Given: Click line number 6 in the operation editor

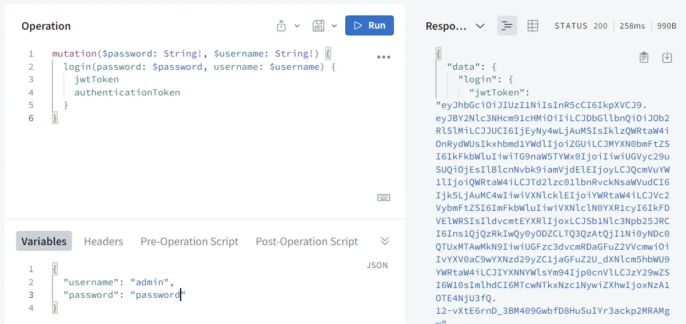Looking at the screenshot, I should pyautogui.click(x=31, y=118).
